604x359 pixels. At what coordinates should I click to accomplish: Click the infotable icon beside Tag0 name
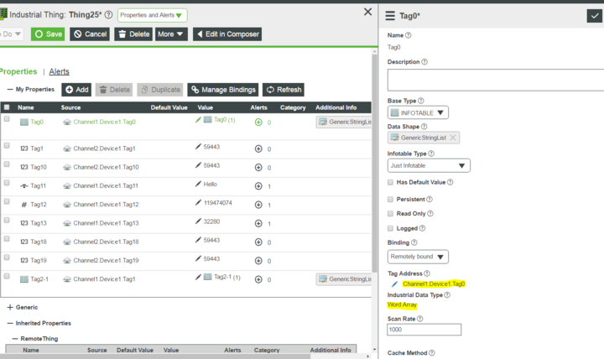coord(23,122)
